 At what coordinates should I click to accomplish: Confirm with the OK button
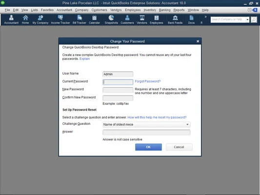(148, 147)
